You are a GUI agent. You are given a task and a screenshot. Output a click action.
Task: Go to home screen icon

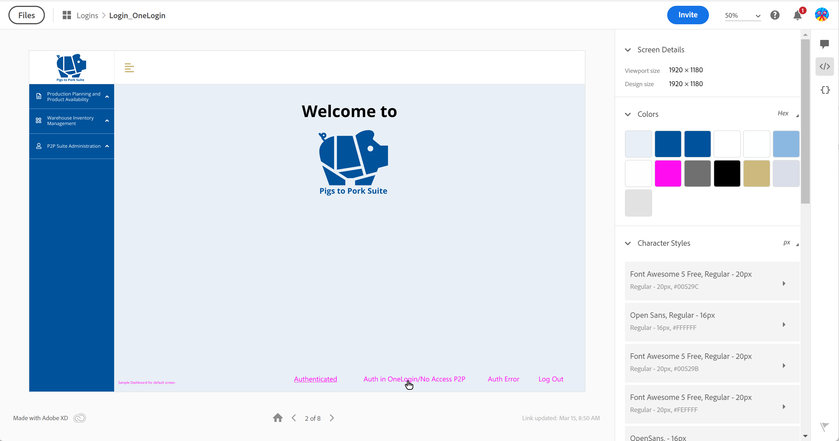(x=278, y=418)
